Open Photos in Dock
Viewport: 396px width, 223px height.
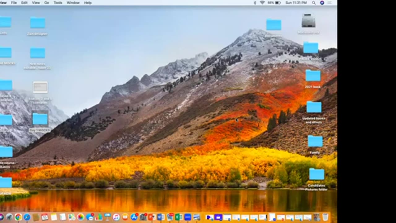[x=80, y=217]
